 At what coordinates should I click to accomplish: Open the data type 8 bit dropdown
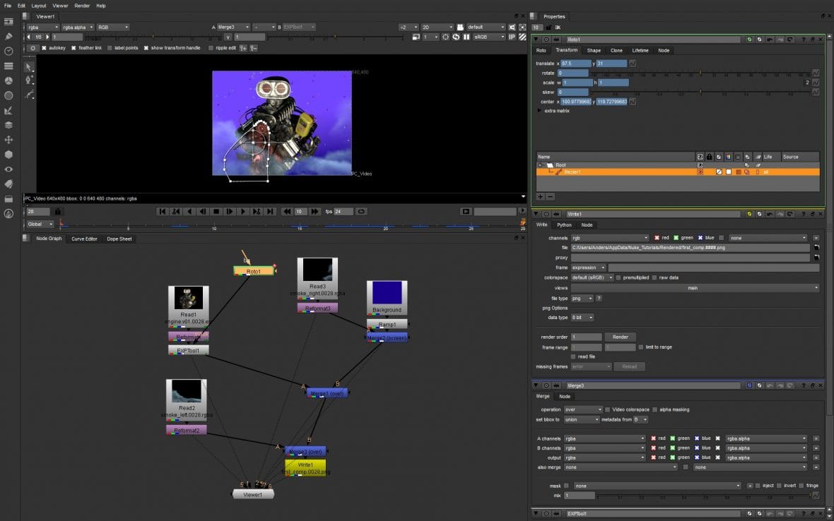coord(582,318)
